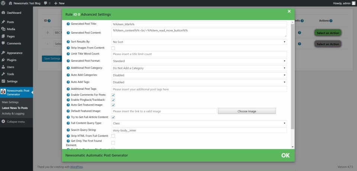Open the Auto Add Tags dropdown
The height and width of the screenshot is (171, 357).
[199, 82]
